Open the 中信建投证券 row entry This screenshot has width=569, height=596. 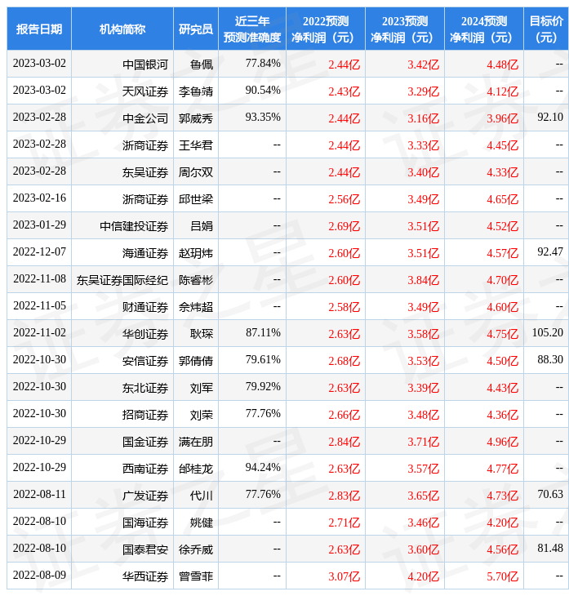point(134,226)
